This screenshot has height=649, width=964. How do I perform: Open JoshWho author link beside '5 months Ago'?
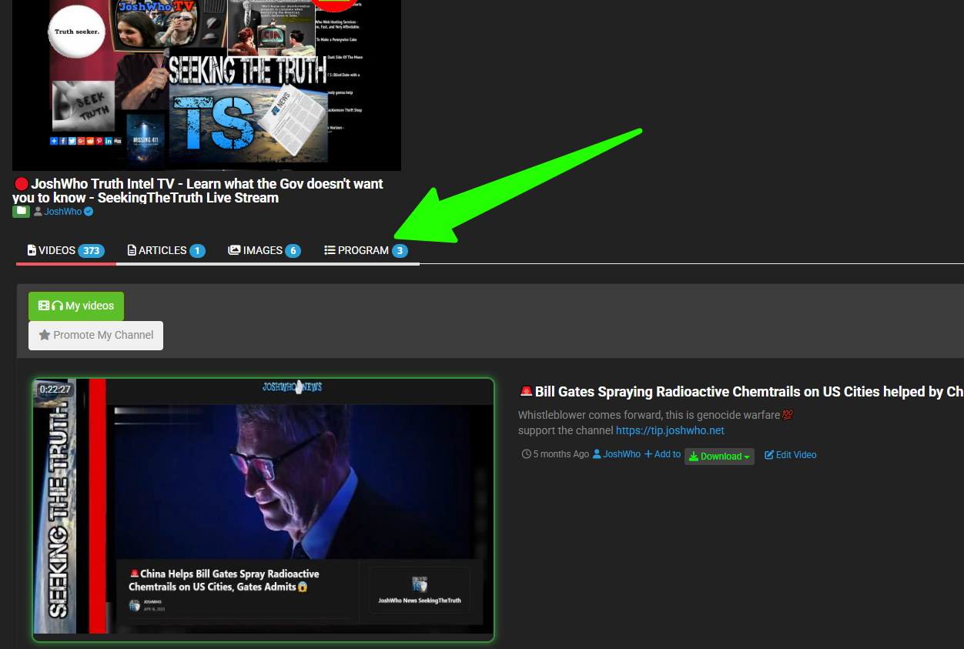621,455
